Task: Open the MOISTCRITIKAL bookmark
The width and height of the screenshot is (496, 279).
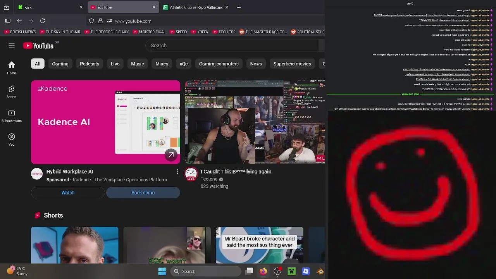Action: coord(149,32)
